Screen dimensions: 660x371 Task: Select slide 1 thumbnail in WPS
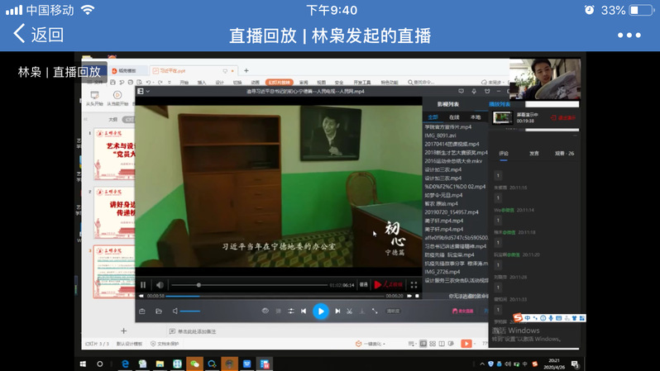(x=114, y=154)
